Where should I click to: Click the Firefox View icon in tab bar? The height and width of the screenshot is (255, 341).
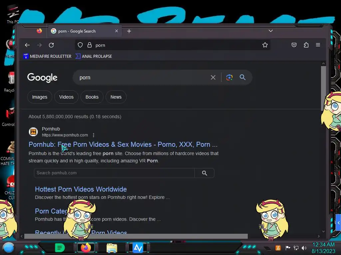coord(39,31)
